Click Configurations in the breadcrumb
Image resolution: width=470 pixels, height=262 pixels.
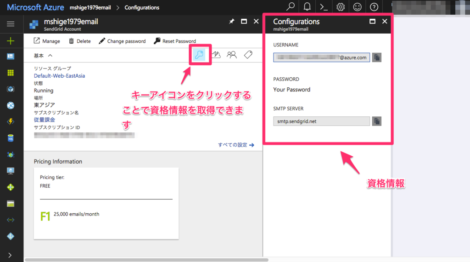(142, 7)
